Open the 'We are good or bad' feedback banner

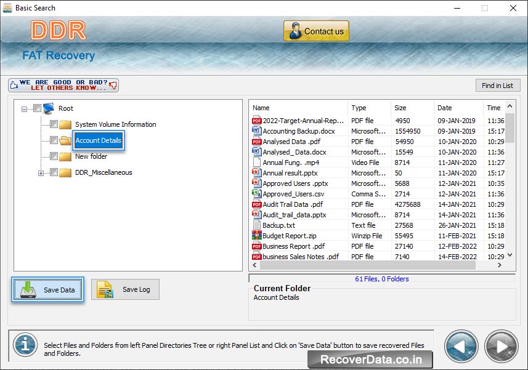click(x=63, y=85)
